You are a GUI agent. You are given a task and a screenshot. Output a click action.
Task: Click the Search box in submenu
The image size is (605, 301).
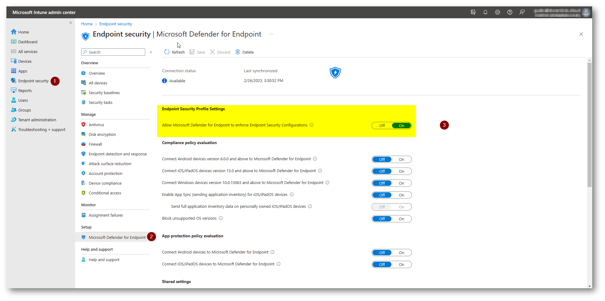(113, 52)
